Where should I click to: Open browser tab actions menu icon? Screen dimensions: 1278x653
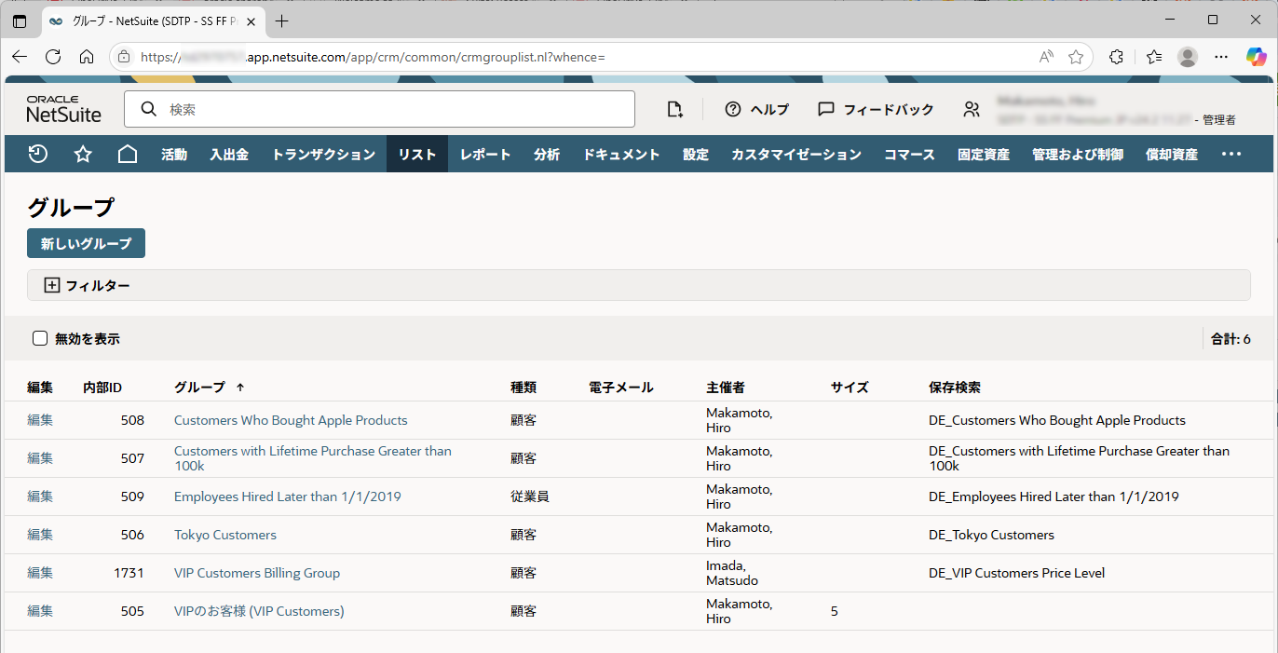[x=20, y=20]
